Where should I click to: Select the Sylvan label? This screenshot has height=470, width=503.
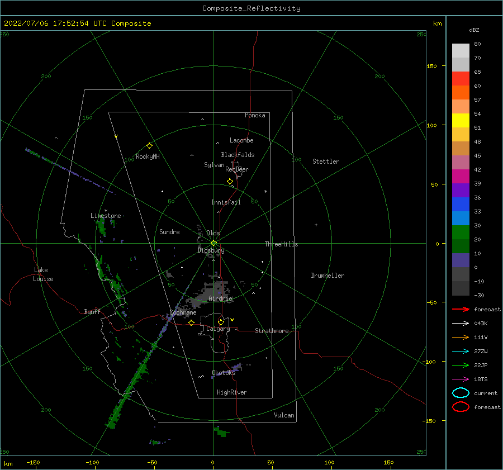tap(214, 165)
